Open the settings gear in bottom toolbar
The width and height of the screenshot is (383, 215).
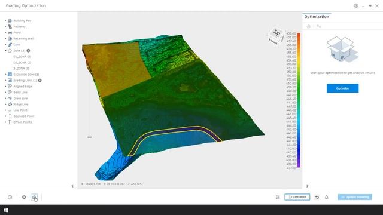click(24, 197)
